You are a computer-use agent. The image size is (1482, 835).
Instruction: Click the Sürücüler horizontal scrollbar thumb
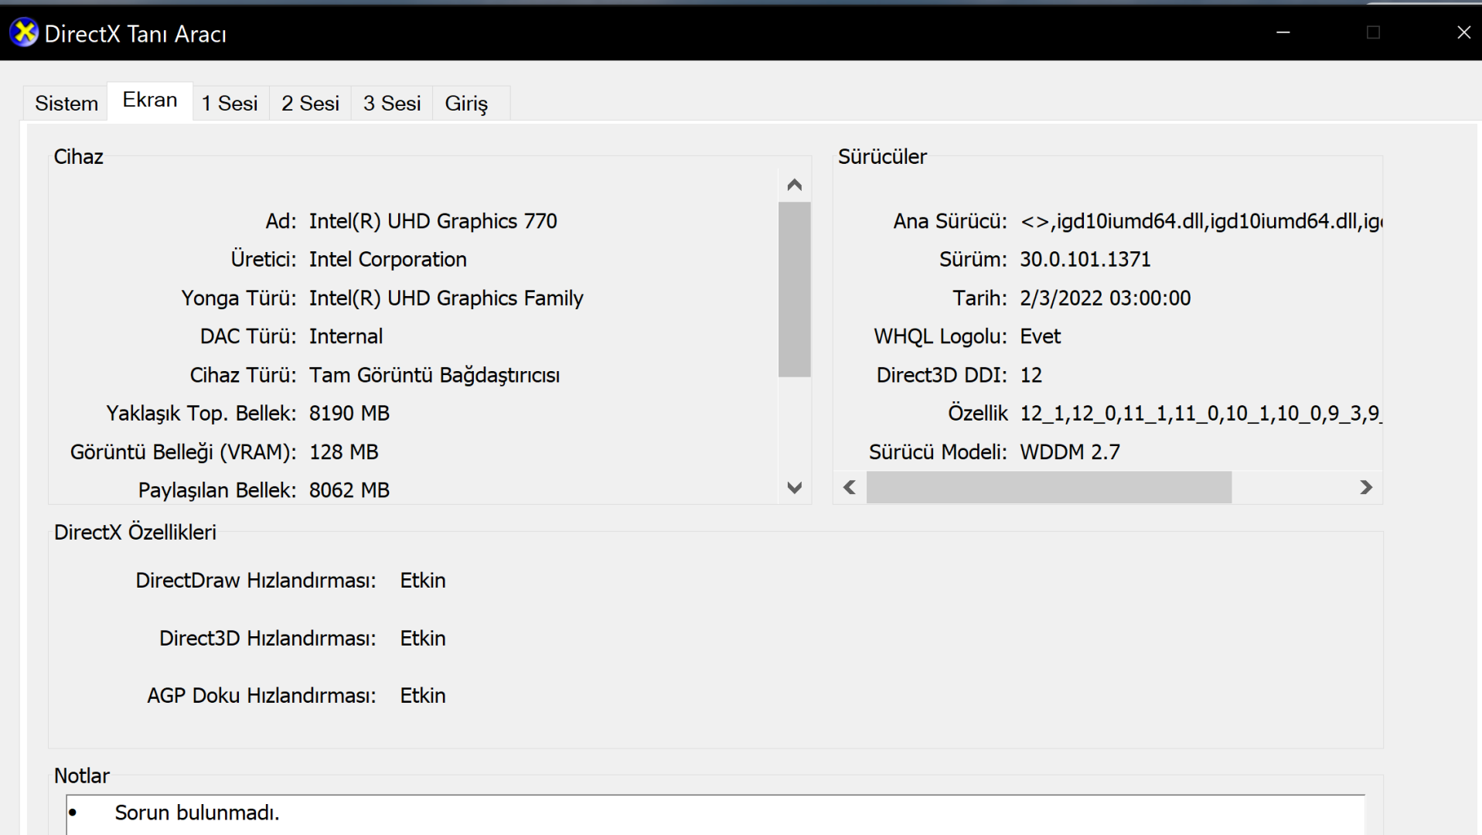[x=1048, y=488]
